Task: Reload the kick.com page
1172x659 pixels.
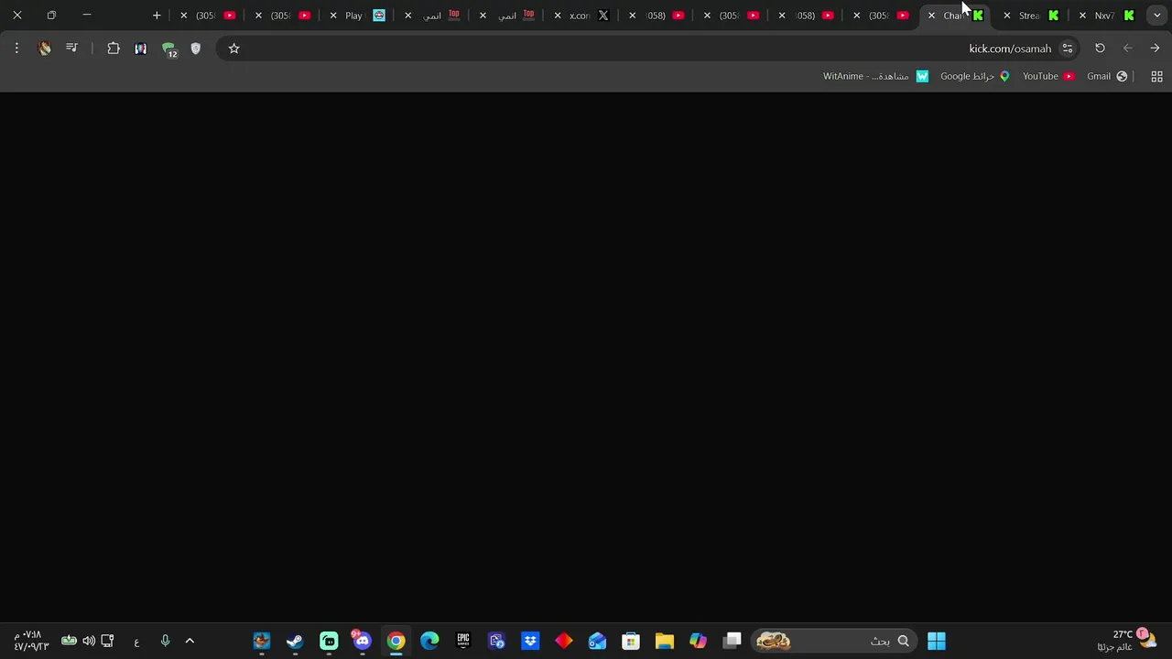Action: point(1100,49)
